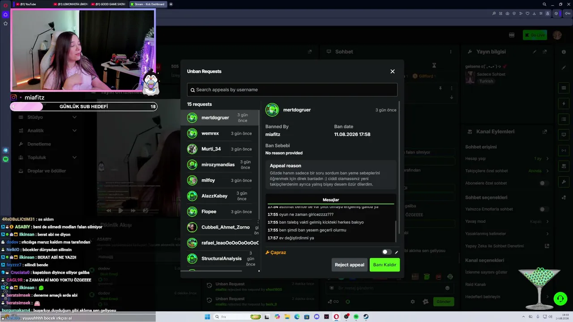Image resolution: width=573 pixels, height=322 pixels.
Task: Open the Mesajlar tab
Action: pyautogui.click(x=331, y=200)
